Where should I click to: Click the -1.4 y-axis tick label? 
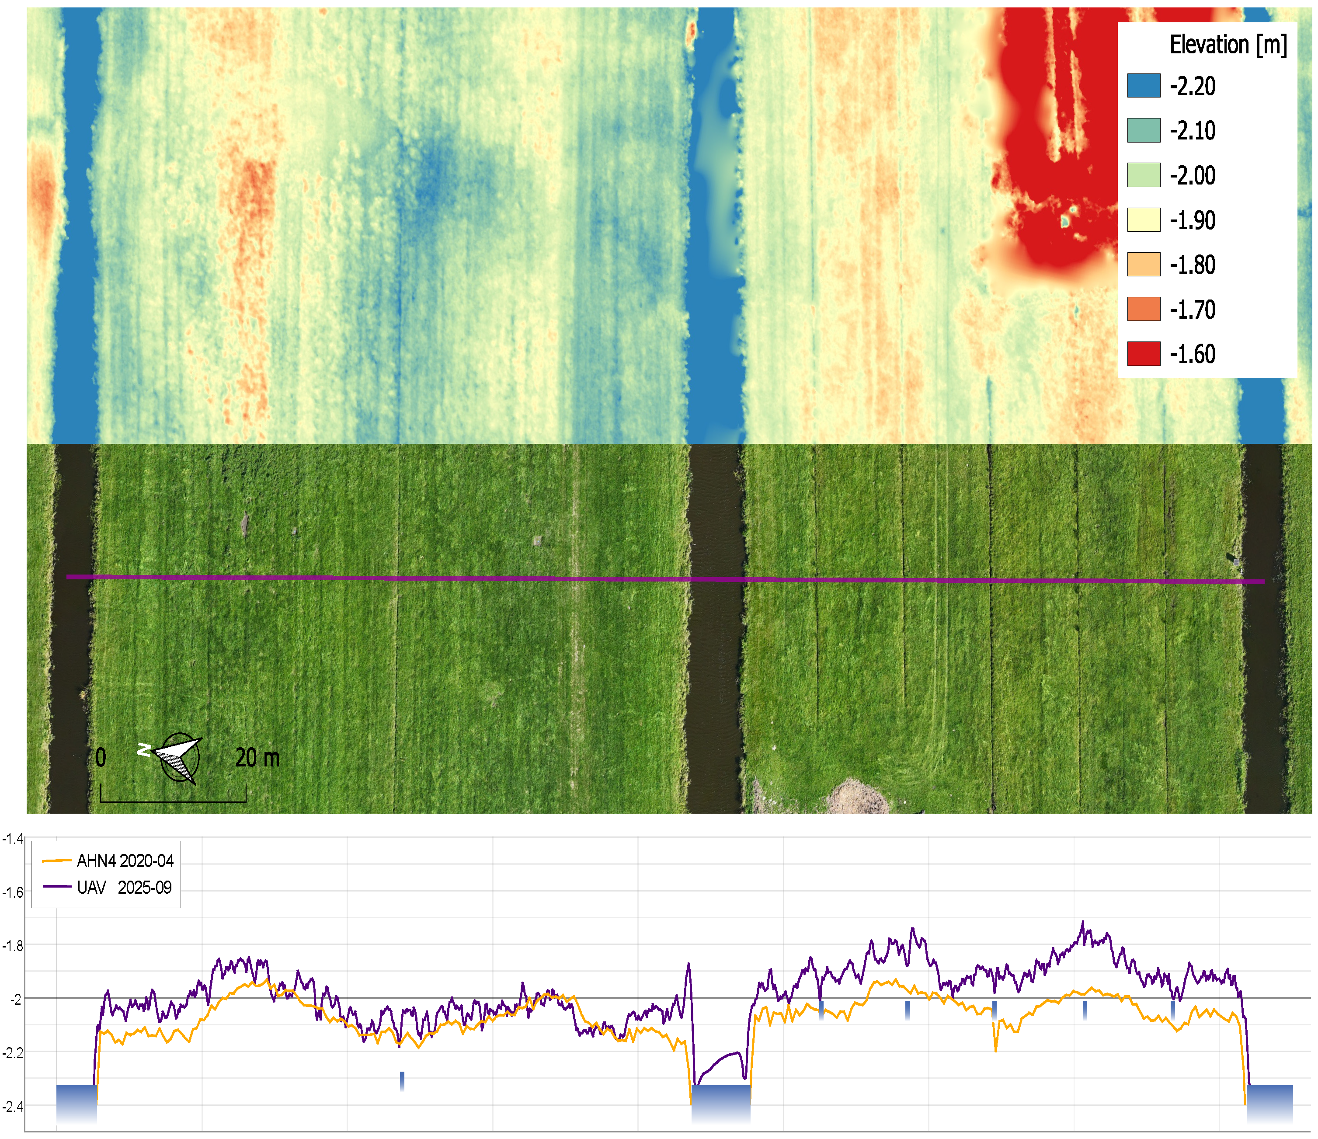click(x=13, y=839)
